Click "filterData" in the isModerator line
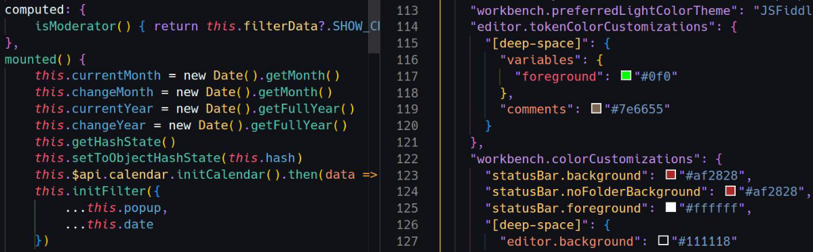 tap(281, 26)
